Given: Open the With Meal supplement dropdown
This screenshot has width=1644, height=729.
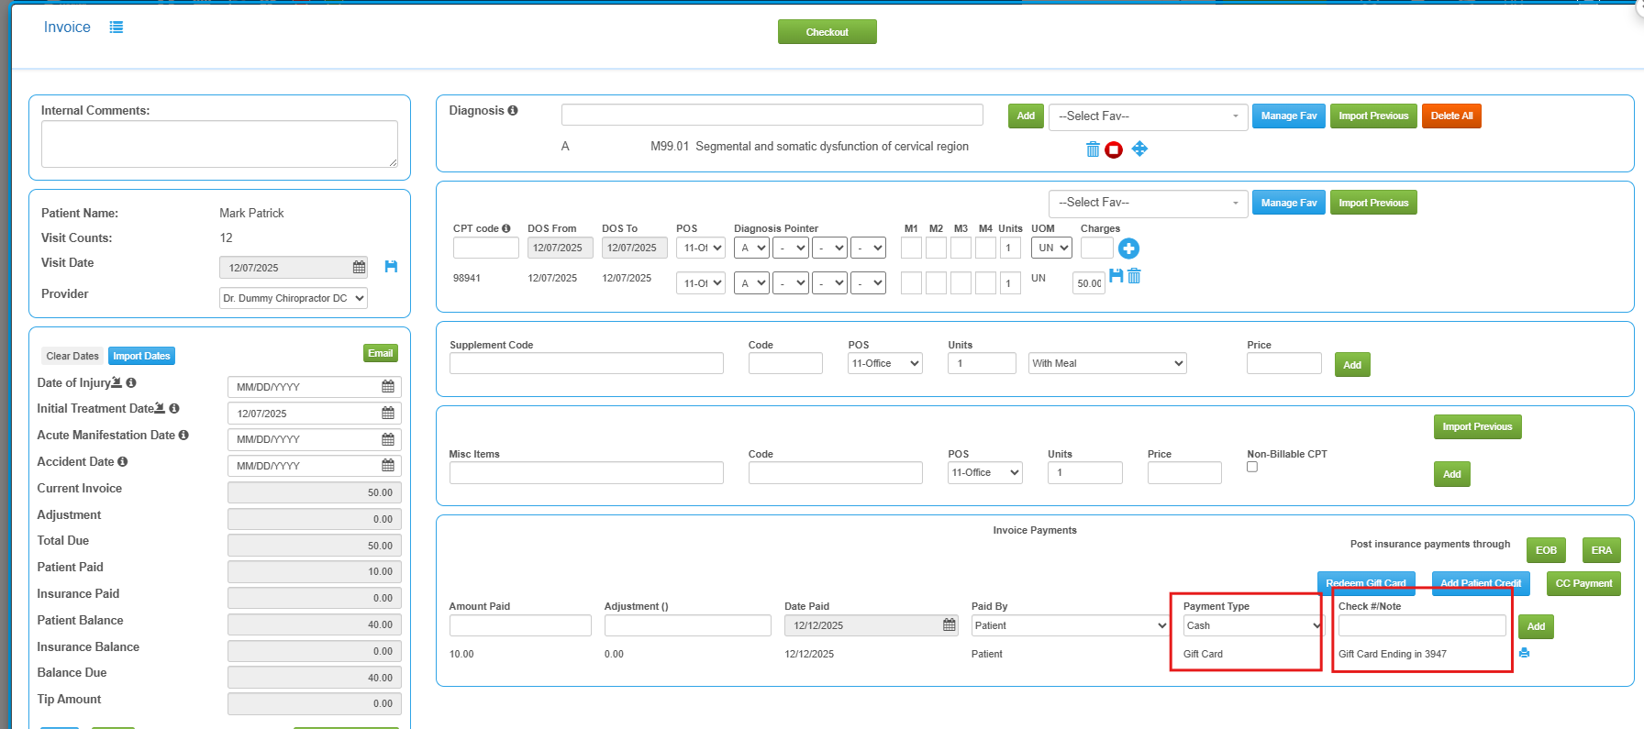Looking at the screenshot, I should [1107, 363].
